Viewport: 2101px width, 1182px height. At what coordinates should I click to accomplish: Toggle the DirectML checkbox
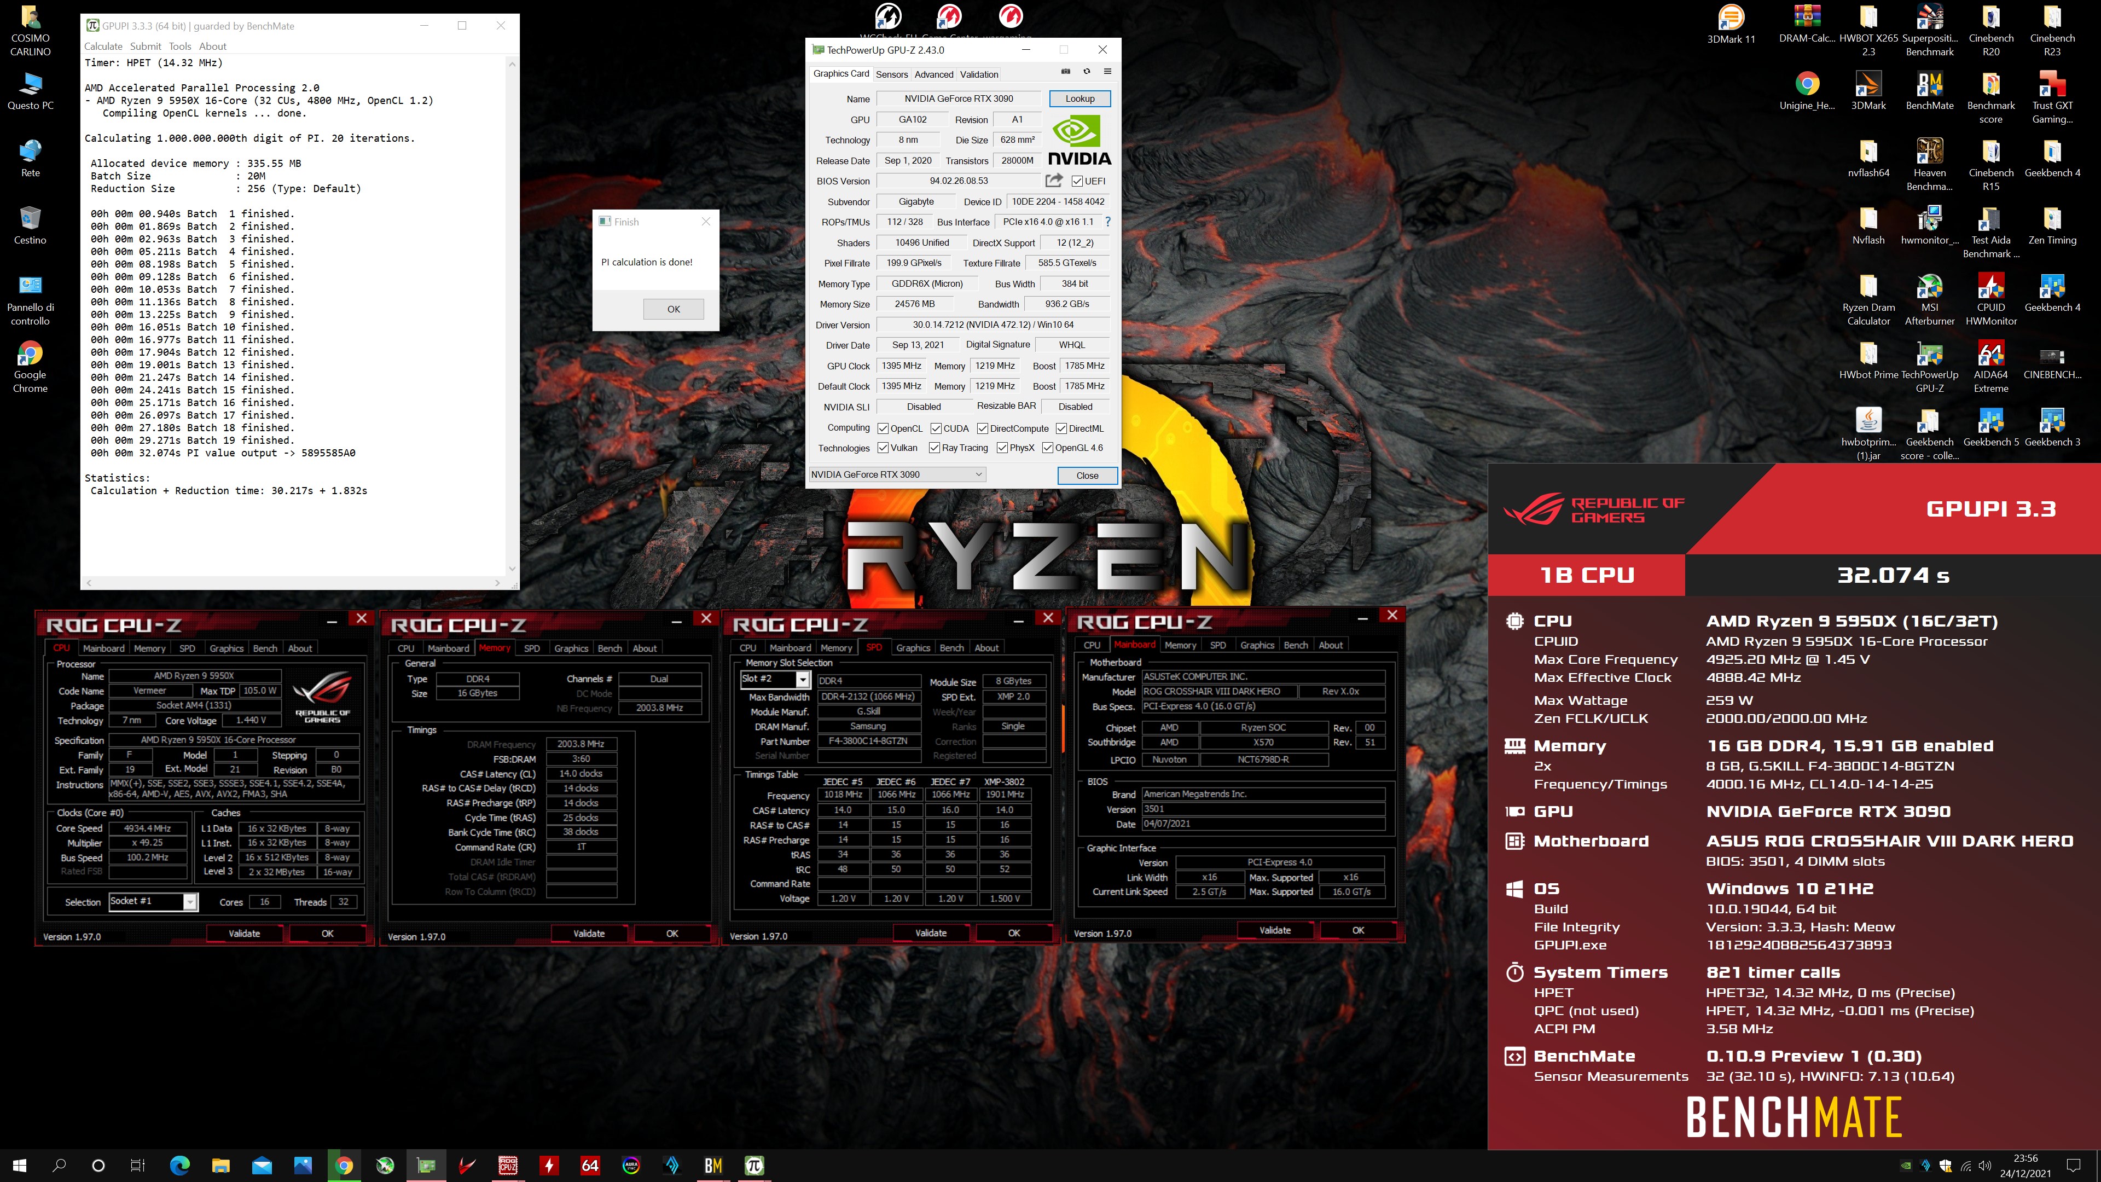(1061, 428)
